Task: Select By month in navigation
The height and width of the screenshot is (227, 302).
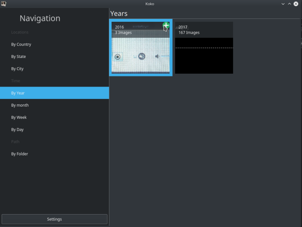Action: point(54,105)
